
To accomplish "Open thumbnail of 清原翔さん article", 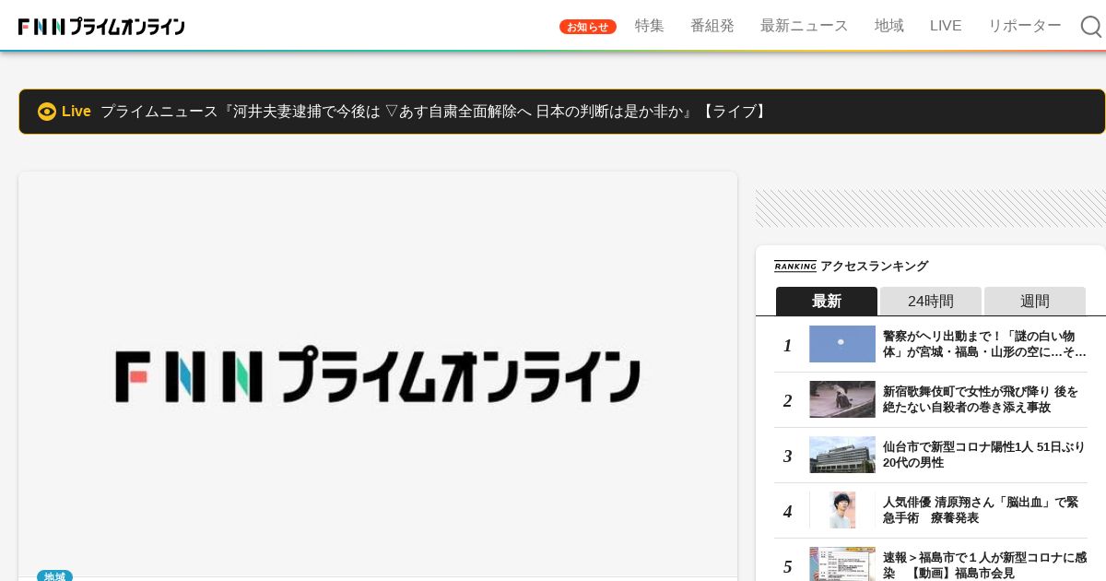I will [842, 510].
